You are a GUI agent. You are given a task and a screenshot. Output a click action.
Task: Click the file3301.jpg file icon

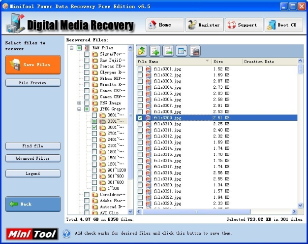(x=149, y=69)
